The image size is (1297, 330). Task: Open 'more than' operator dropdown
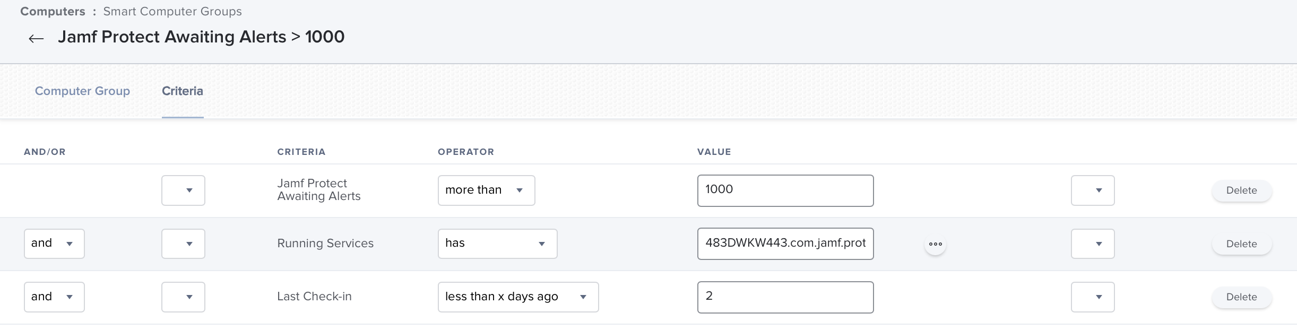[x=486, y=190]
